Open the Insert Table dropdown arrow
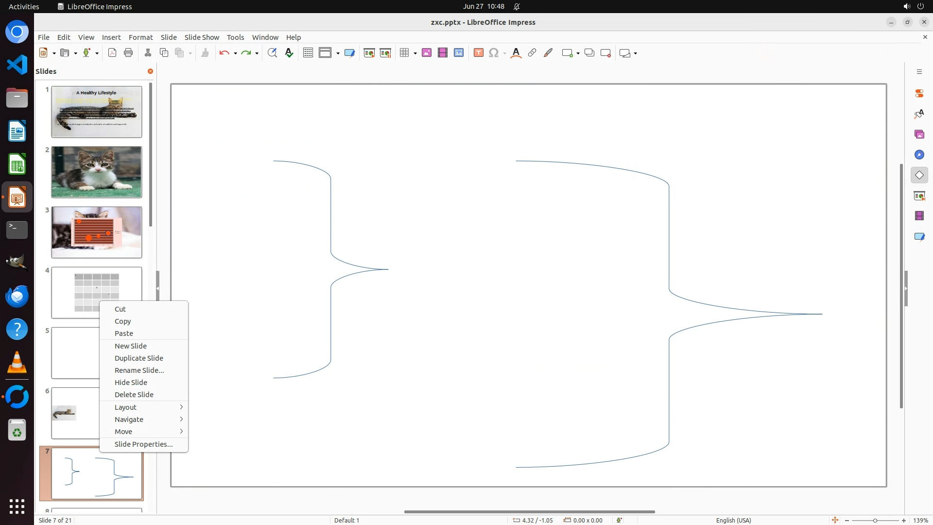The image size is (933, 525). point(415,53)
